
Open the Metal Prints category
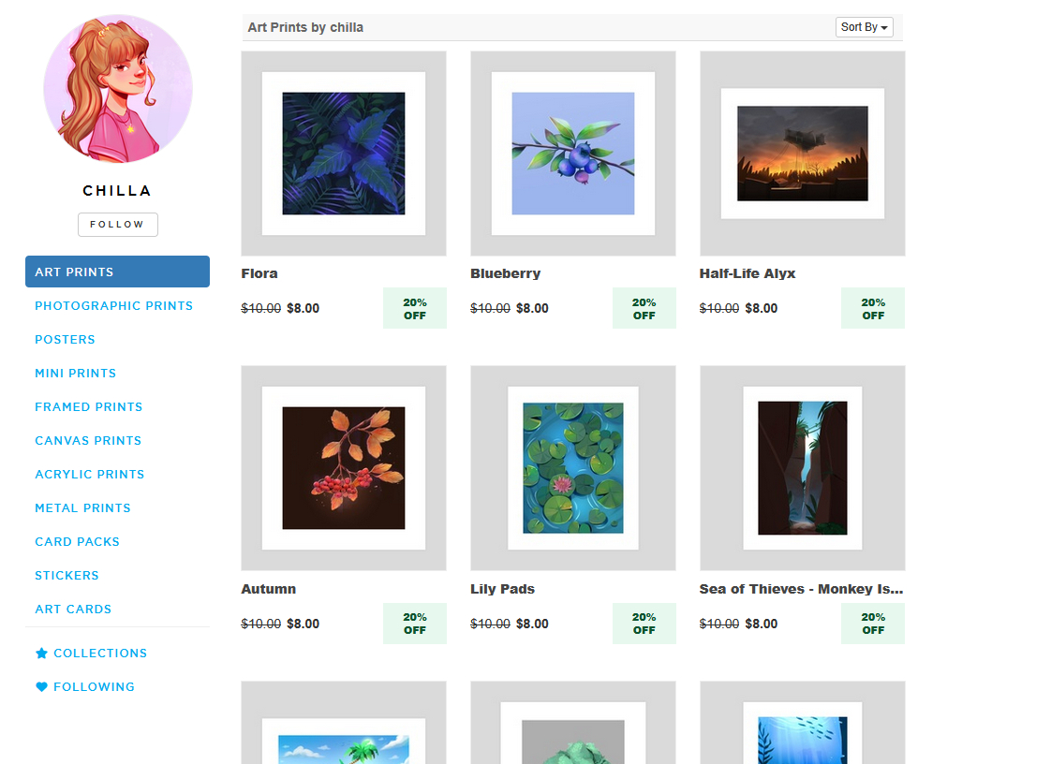[x=83, y=508]
